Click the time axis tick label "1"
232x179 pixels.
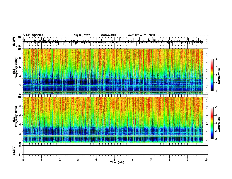point(41,159)
